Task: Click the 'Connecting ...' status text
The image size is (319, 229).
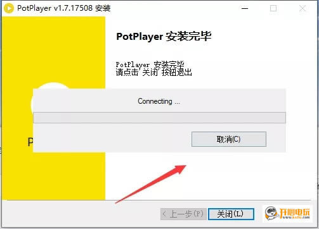Action: 159,101
